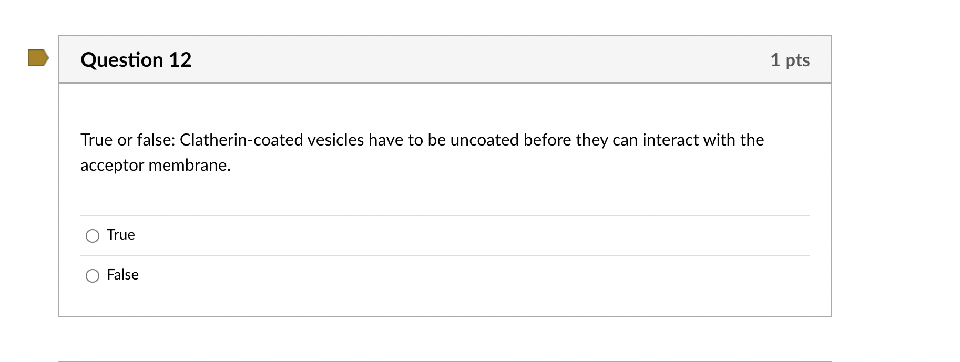Select the bookmark icon left of the header
The width and height of the screenshot is (960, 362).
coord(37,59)
